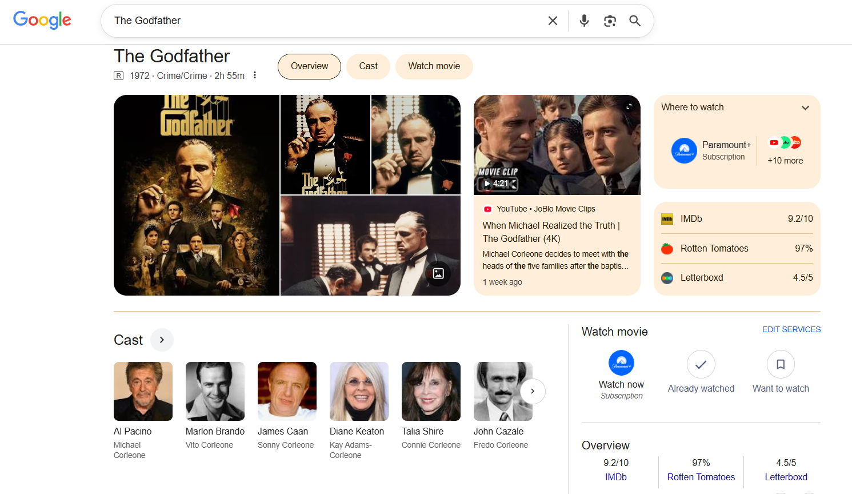Open the IMDb 9.2/10 rating row
Screen dimensions: 852x494
737,219
